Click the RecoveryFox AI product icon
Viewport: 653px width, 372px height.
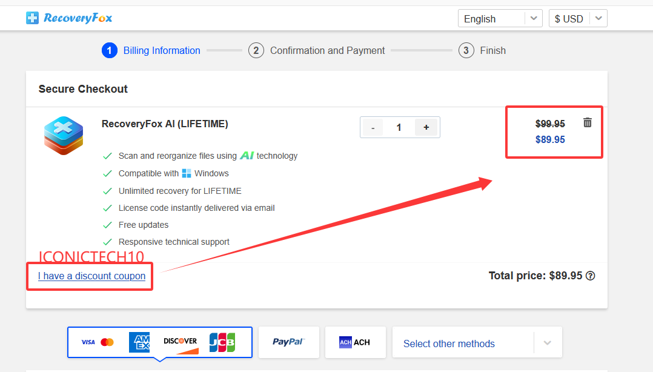coord(63,135)
